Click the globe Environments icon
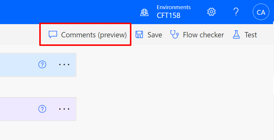This screenshot has width=274, height=140. coord(144,12)
